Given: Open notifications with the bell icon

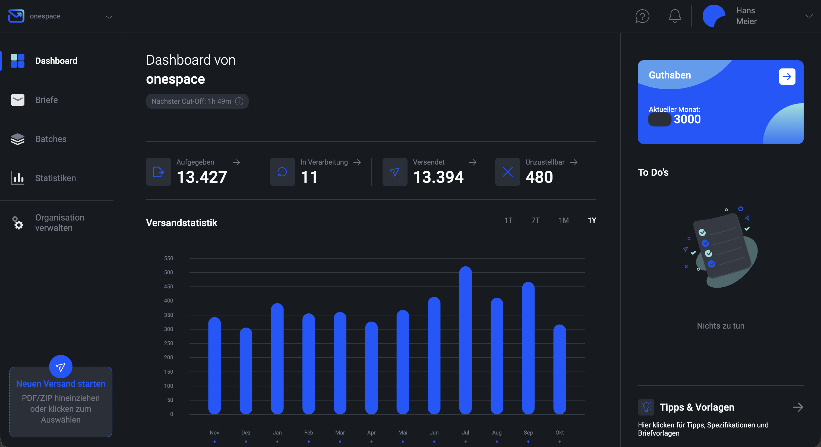Looking at the screenshot, I should [x=674, y=16].
